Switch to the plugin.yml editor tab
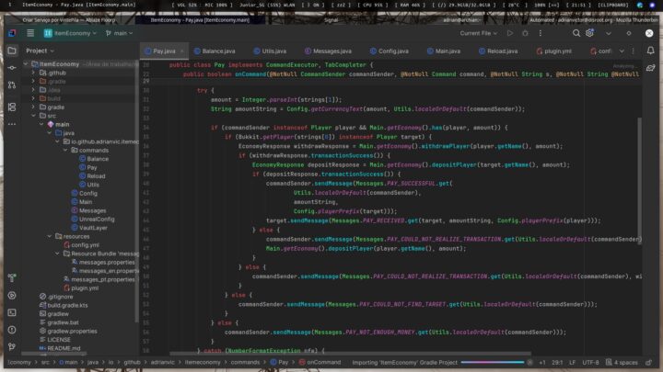Viewport: 663px width, 372px height. coord(555,51)
